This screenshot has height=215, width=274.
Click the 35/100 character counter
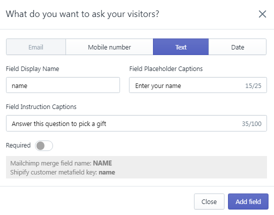[x=251, y=124]
